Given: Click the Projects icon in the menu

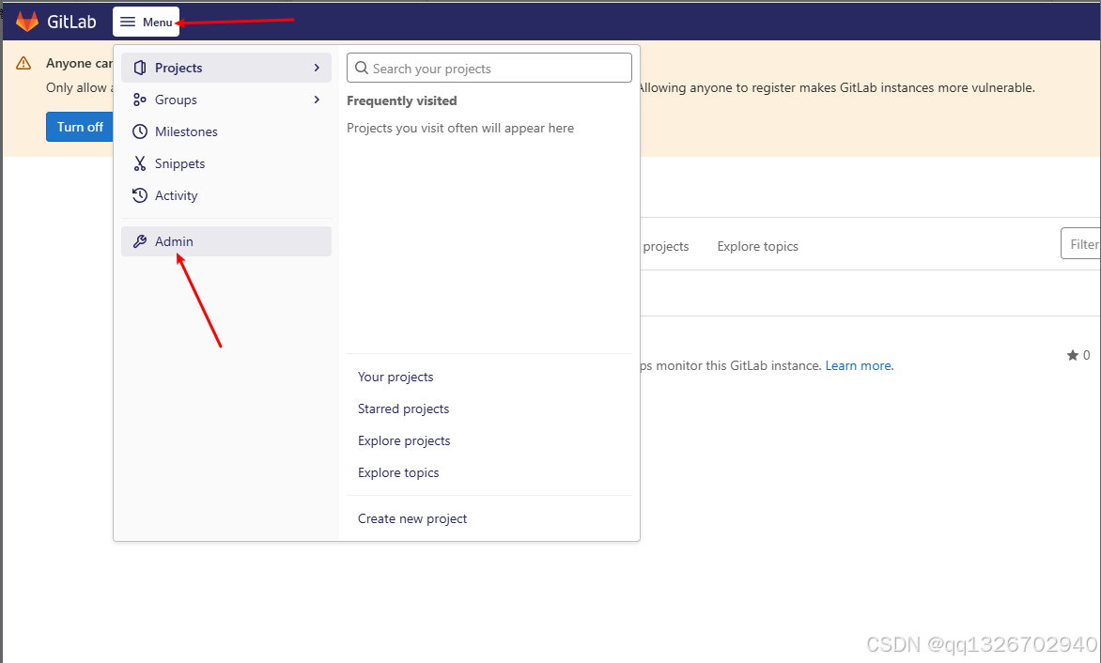Looking at the screenshot, I should tap(140, 68).
